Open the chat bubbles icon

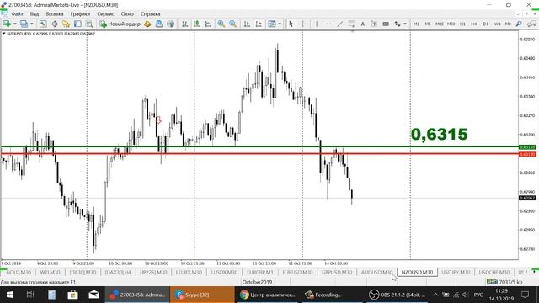click(531, 24)
